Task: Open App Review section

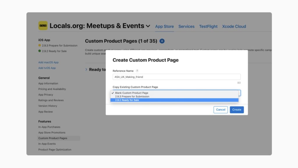Action: pos(46,112)
